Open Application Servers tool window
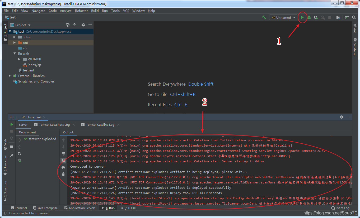Viewport: 360px width, 218px height. click(80, 208)
